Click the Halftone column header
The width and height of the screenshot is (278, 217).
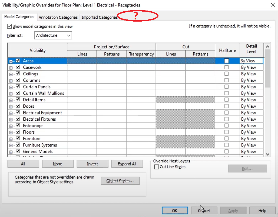tap(227, 50)
